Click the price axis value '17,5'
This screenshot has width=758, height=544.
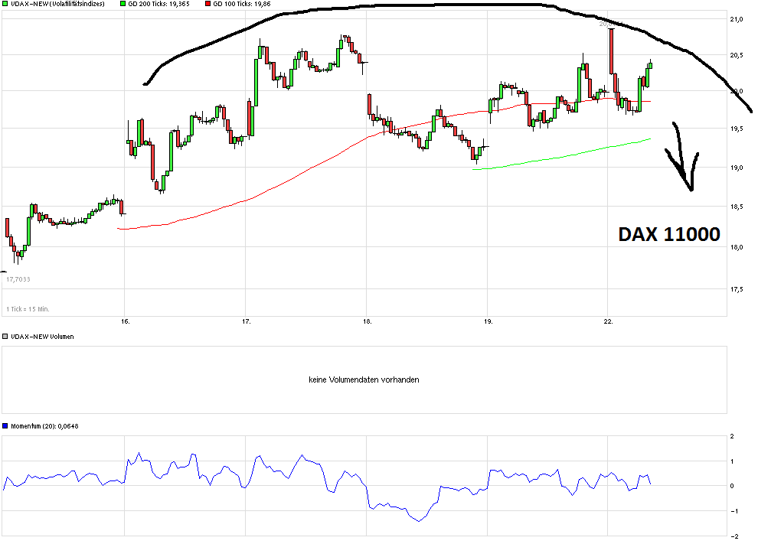[x=737, y=289]
